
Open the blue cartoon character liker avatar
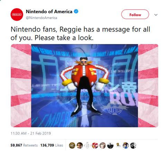click(126, 145)
